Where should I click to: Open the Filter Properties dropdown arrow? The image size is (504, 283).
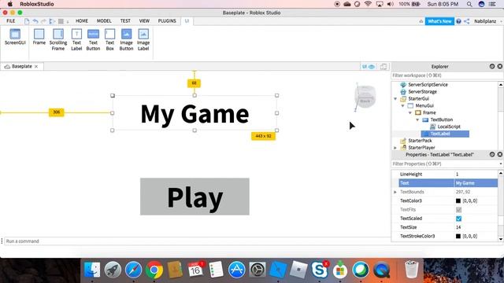501,164
